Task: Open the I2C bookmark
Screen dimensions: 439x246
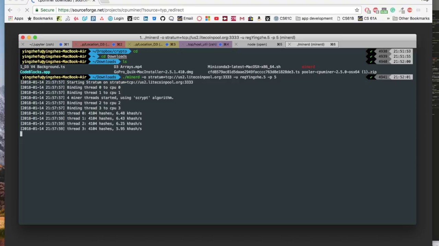Action: click(133, 18)
